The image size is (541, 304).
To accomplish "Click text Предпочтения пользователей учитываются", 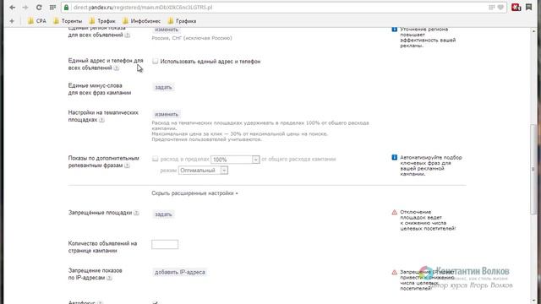I will point(206,139).
